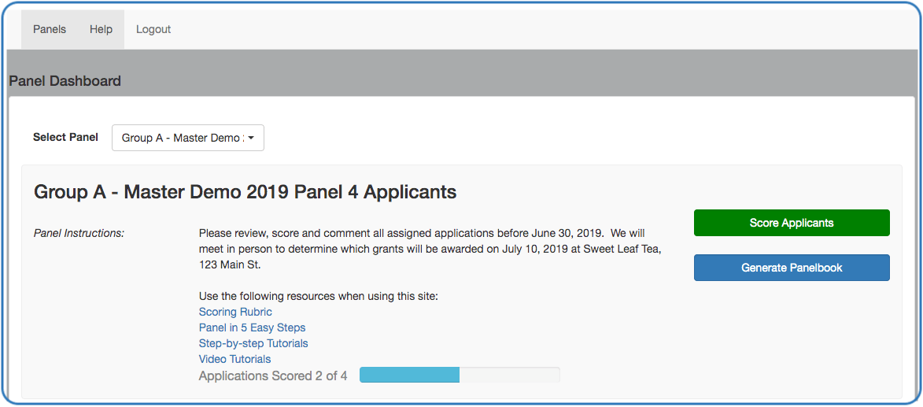Visit the Video Tutorials link
Viewport: 923px width, 407px height.
(234, 359)
